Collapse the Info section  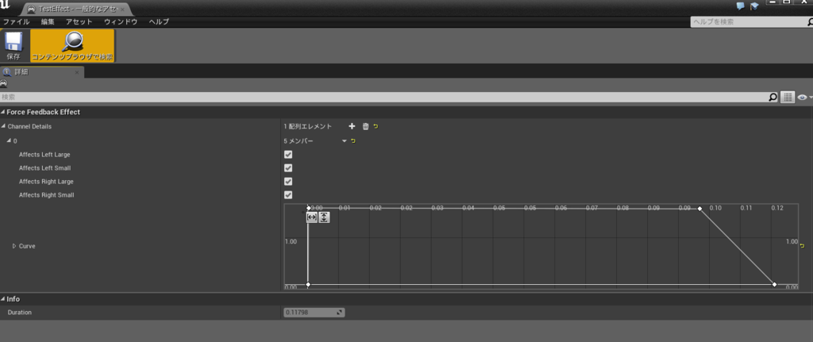pos(3,299)
